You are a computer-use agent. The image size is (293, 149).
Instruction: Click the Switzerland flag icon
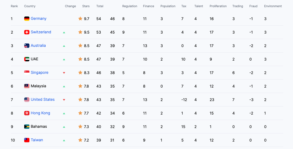coord(27,32)
